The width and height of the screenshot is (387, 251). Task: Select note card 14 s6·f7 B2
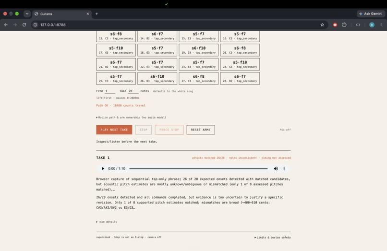point(157,36)
